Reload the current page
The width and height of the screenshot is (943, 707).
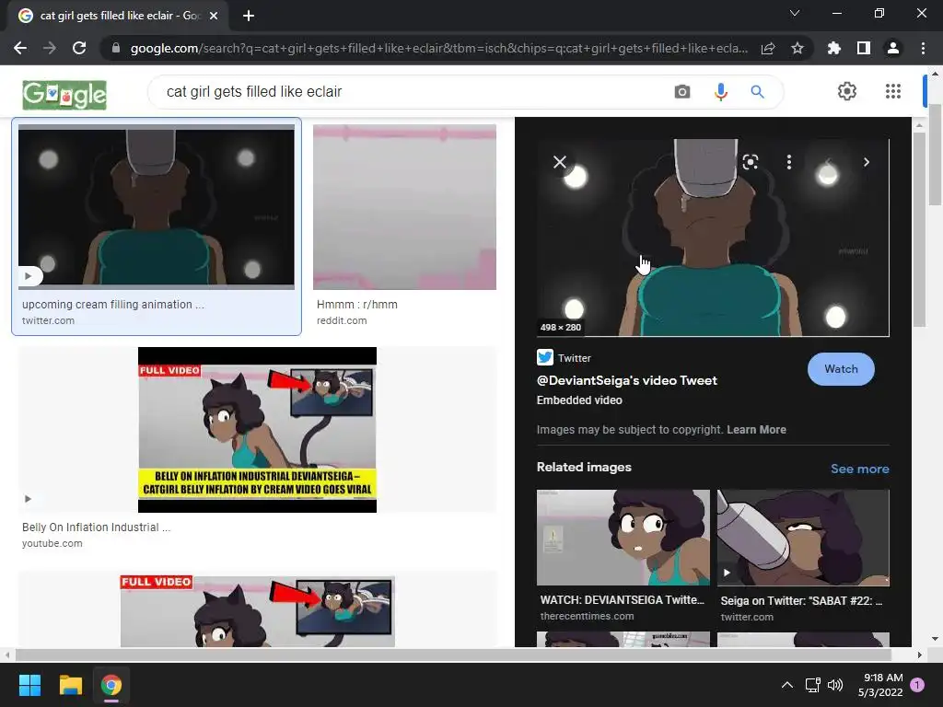[x=79, y=48]
